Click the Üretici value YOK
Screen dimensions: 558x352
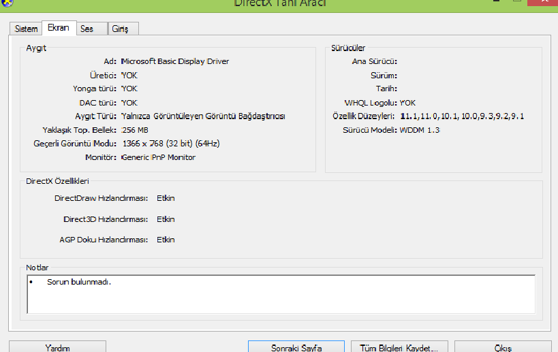click(x=129, y=76)
